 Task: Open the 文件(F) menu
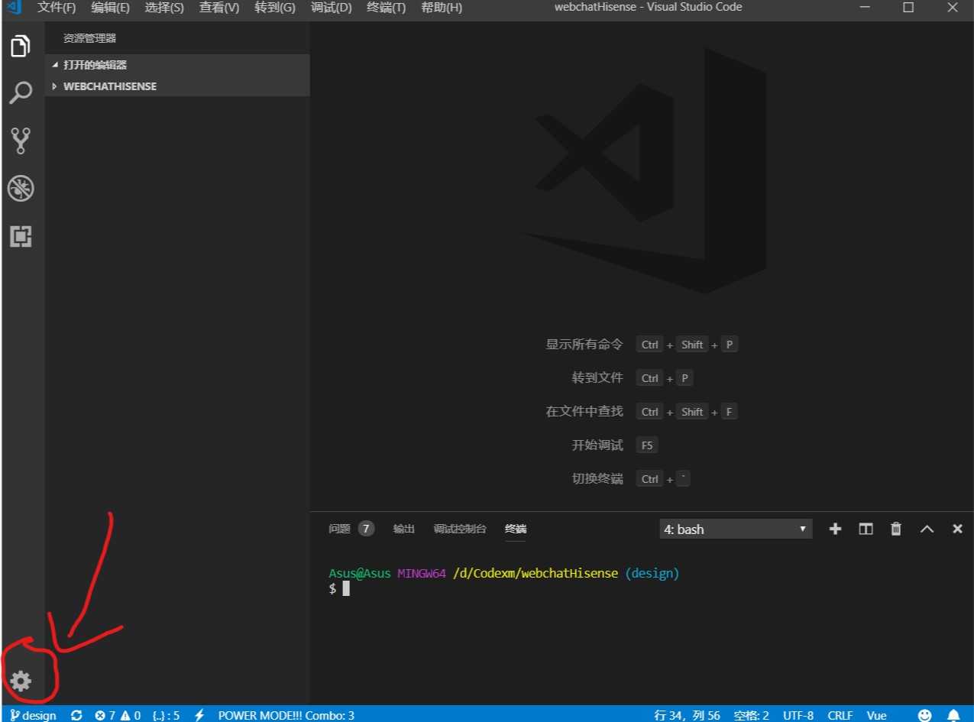(x=57, y=8)
